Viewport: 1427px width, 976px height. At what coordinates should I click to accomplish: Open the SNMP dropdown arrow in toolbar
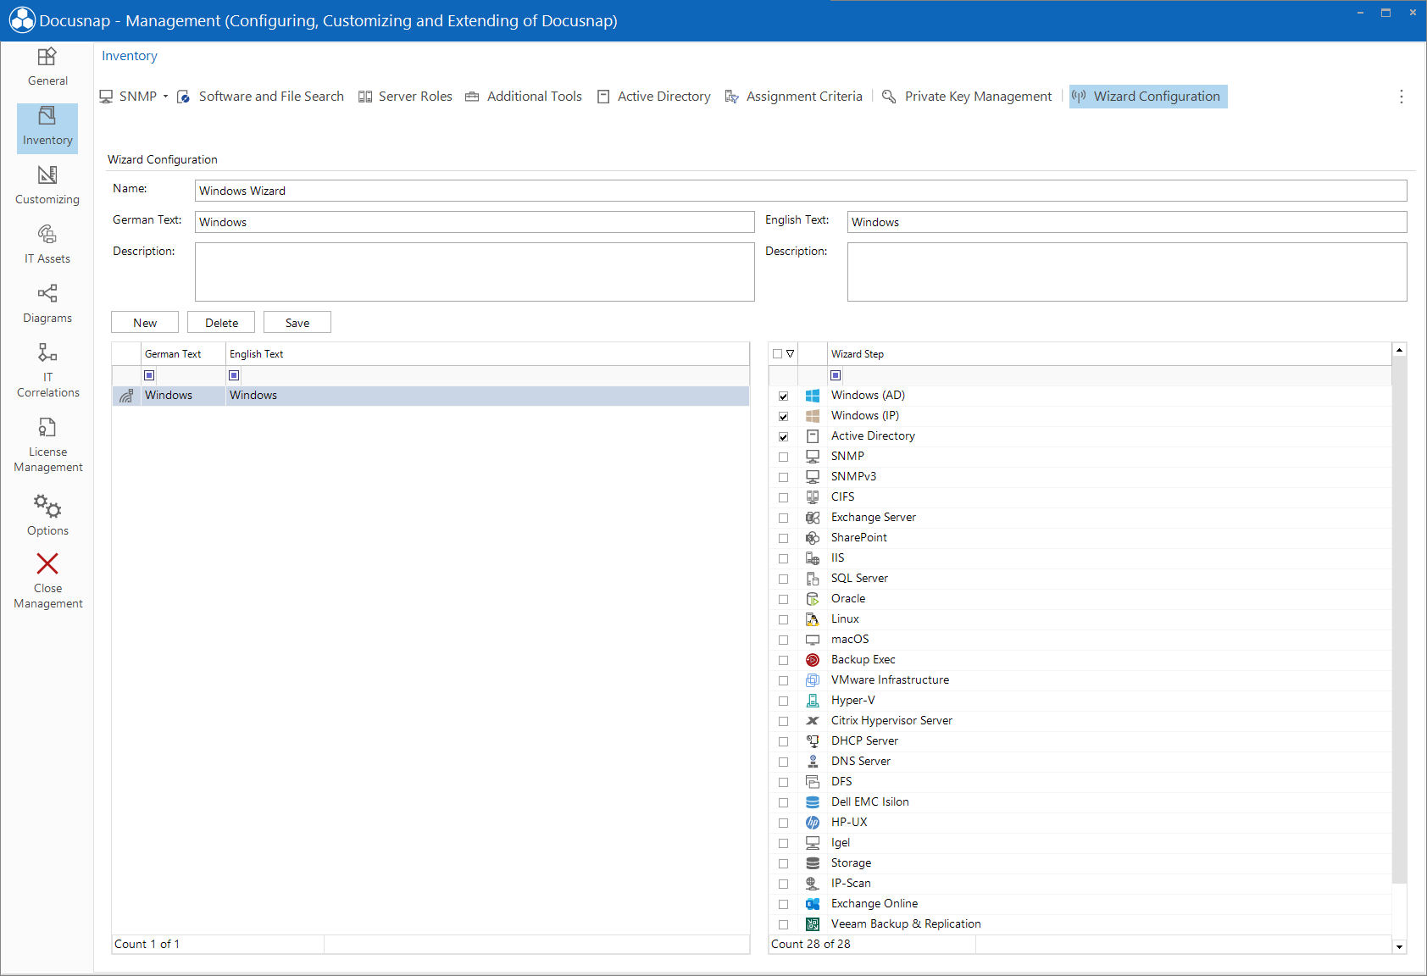(165, 97)
